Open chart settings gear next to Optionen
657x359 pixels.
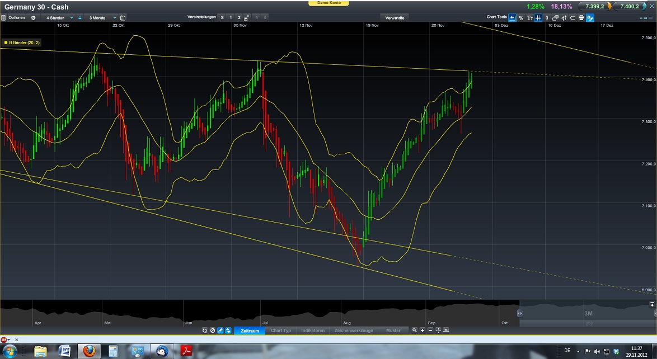click(x=33, y=18)
